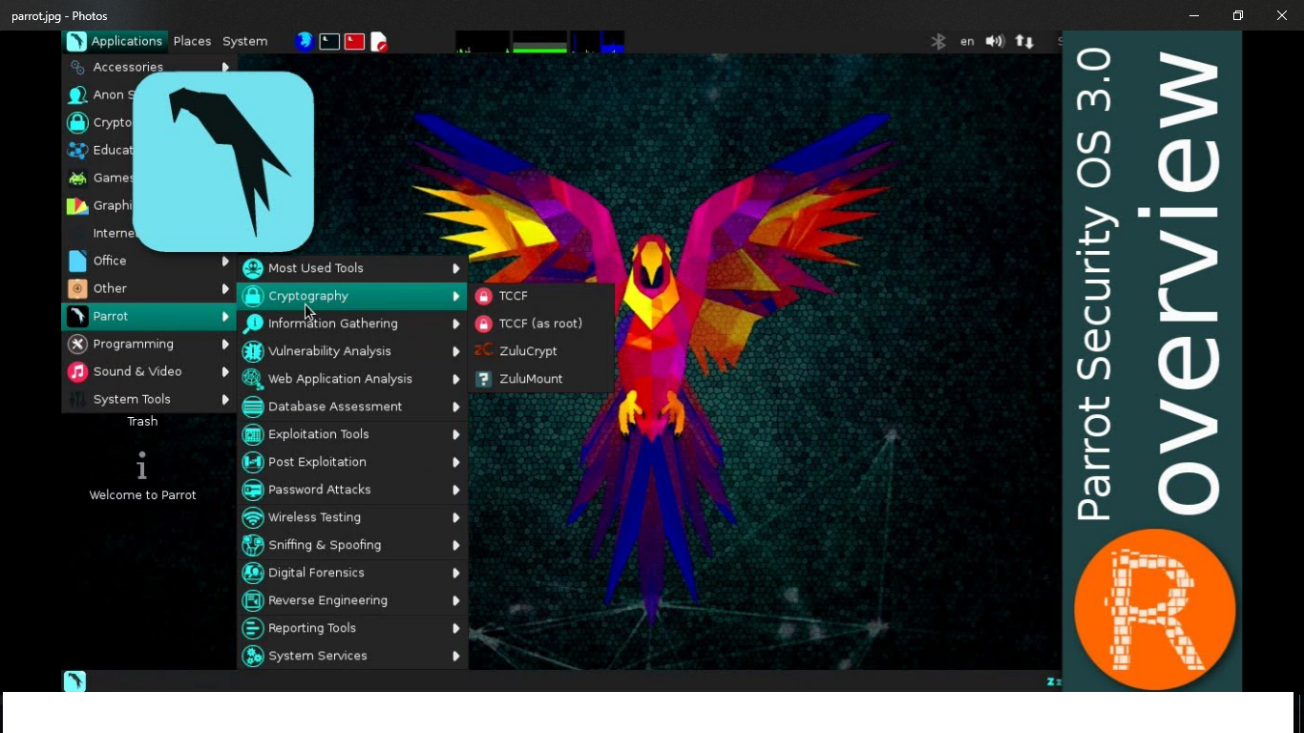Expand the Programming submenu arrow
Viewport: 1304px width, 733px height.
point(225,344)
